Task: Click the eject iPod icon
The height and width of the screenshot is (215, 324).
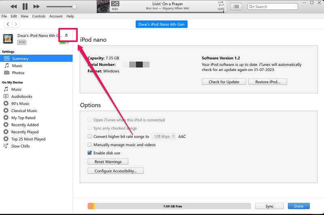Action: click(66, 35)
